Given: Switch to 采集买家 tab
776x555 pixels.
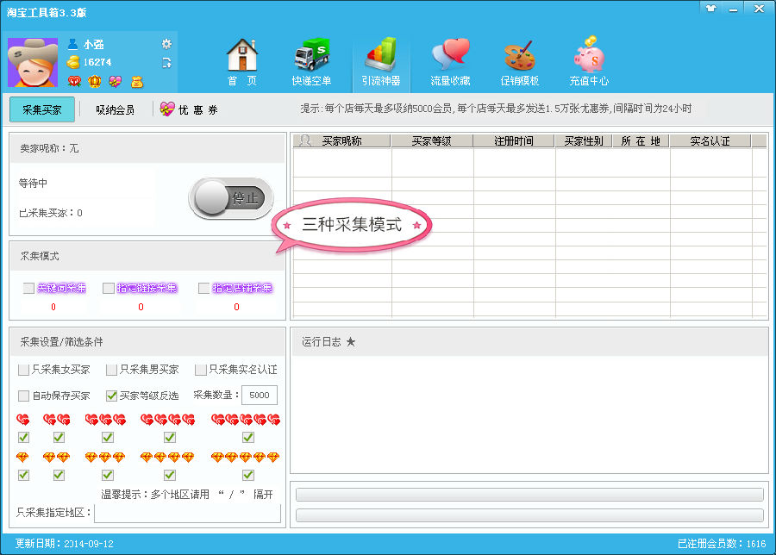Looking at the screenshot, I should point(41,109).
